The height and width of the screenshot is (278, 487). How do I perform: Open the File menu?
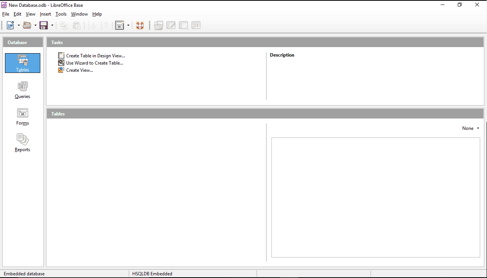coord(6,14)
